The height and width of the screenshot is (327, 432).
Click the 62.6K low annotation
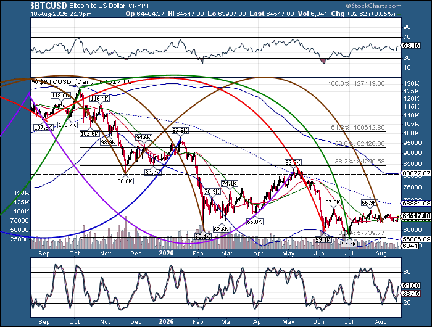[221, 229]
